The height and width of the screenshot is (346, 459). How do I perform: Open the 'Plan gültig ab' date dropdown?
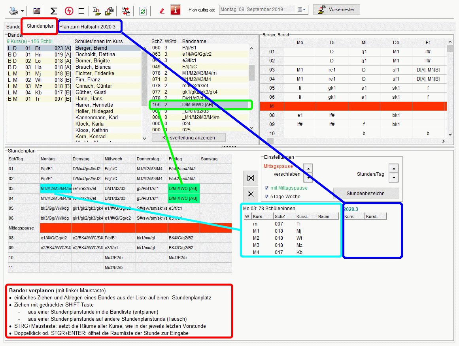click(x=302, y=9)
